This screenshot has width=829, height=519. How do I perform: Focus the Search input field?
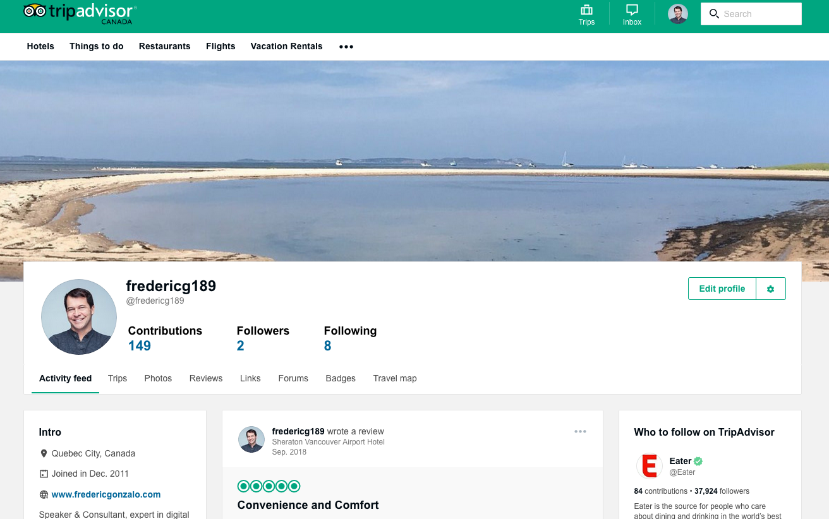pyautogui.click(x=751, y=14)
